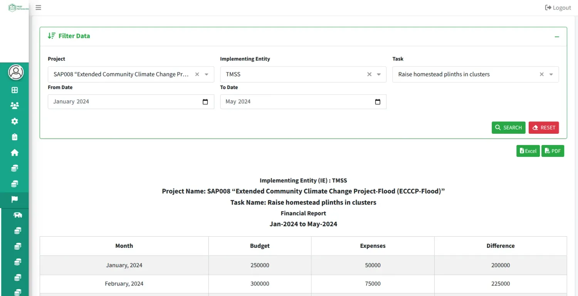Open the home icon in sidebar
Image resolution: width=578 pixels, height=296 pixels.
click(x=15, y=153)
